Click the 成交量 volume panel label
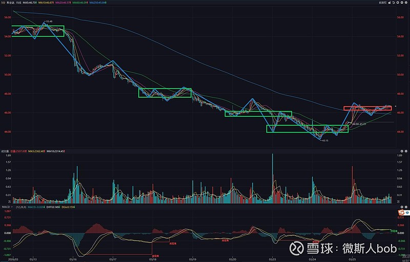This screenshot has height=262, width=410. [x=5, y=151]
